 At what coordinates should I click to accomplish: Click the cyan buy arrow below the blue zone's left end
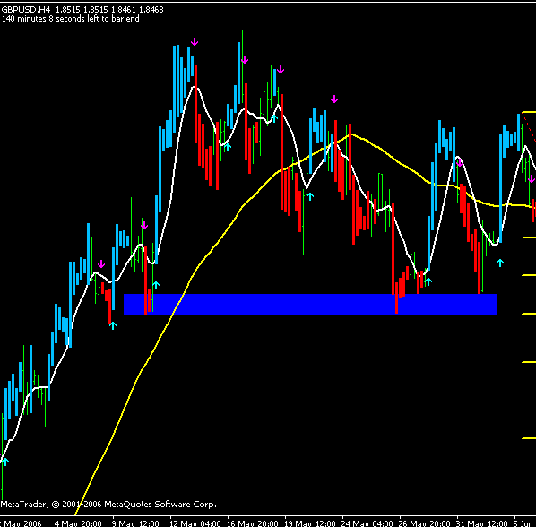coord(113,325)
